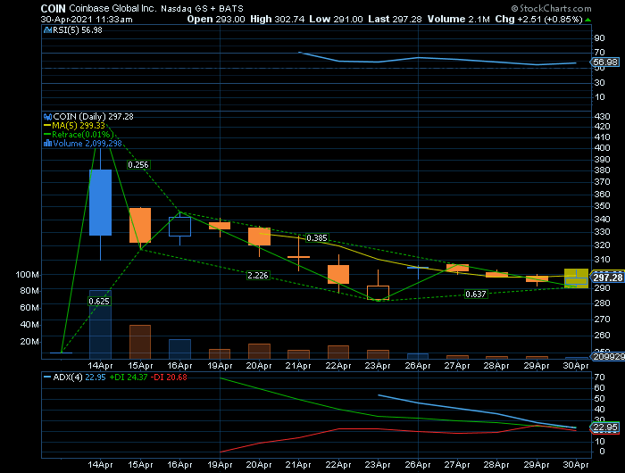Click the Chg +2.51 (+0.85%) value

[539, 19]
